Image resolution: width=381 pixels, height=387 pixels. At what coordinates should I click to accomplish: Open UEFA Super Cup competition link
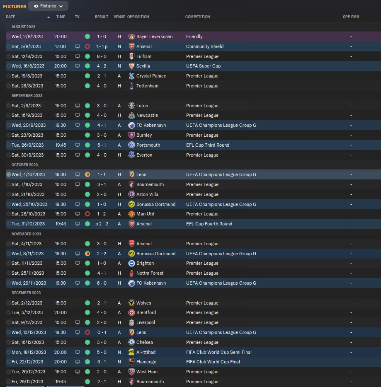pyautogui.click(x=204, y=66)
